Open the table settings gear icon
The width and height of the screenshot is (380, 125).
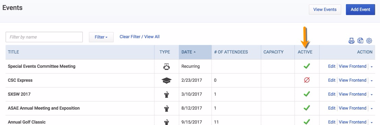coord(369,41)
